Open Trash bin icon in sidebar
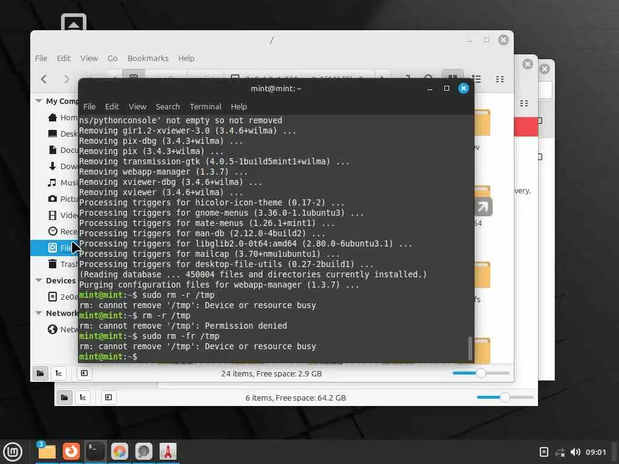This screenshot has height=464, width=619. (x=53, y=264)
